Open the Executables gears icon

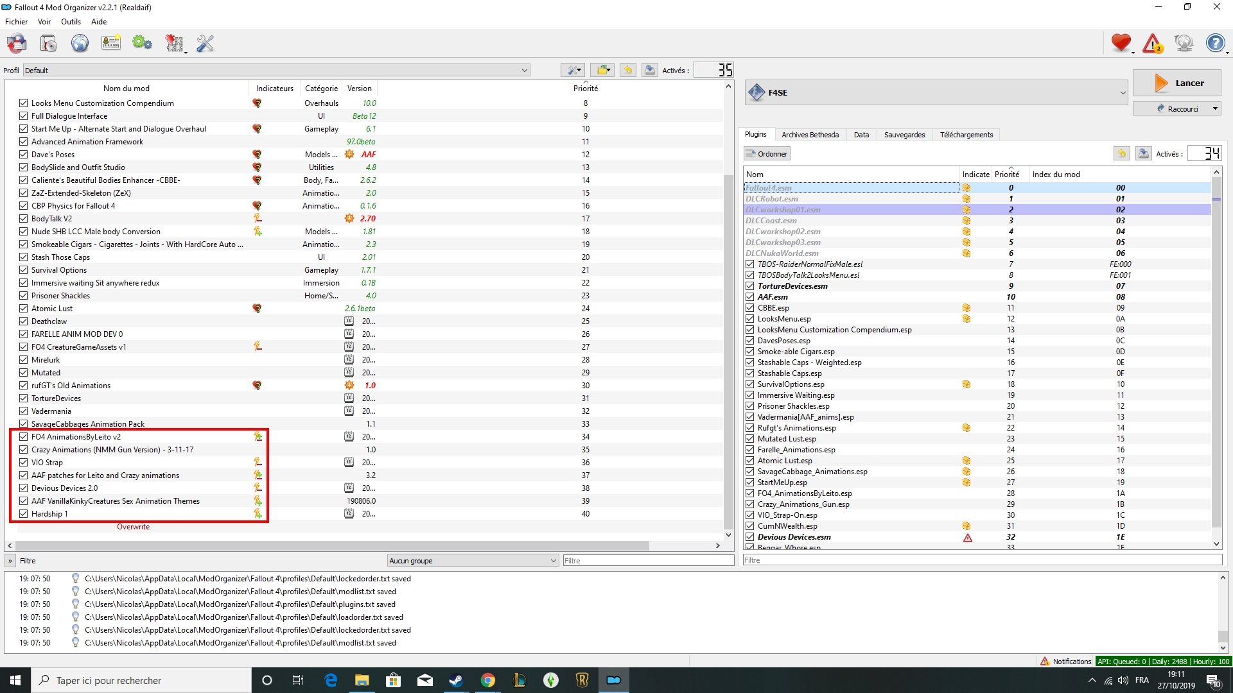point(142,44)
